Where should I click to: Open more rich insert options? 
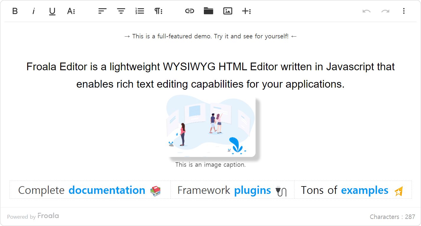coord(246,11)
